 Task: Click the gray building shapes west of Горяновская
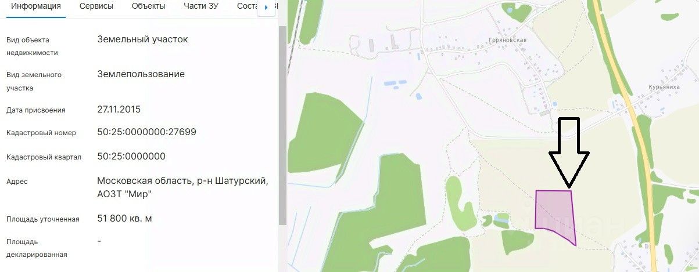pos(385,42)
